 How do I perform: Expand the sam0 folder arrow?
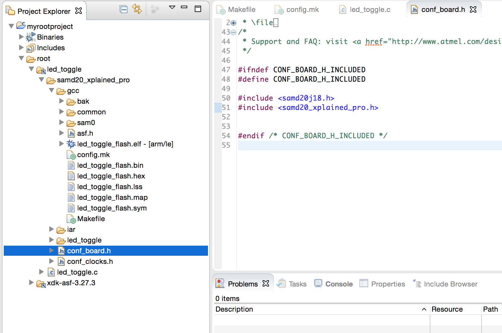click(x=61, y=122)
